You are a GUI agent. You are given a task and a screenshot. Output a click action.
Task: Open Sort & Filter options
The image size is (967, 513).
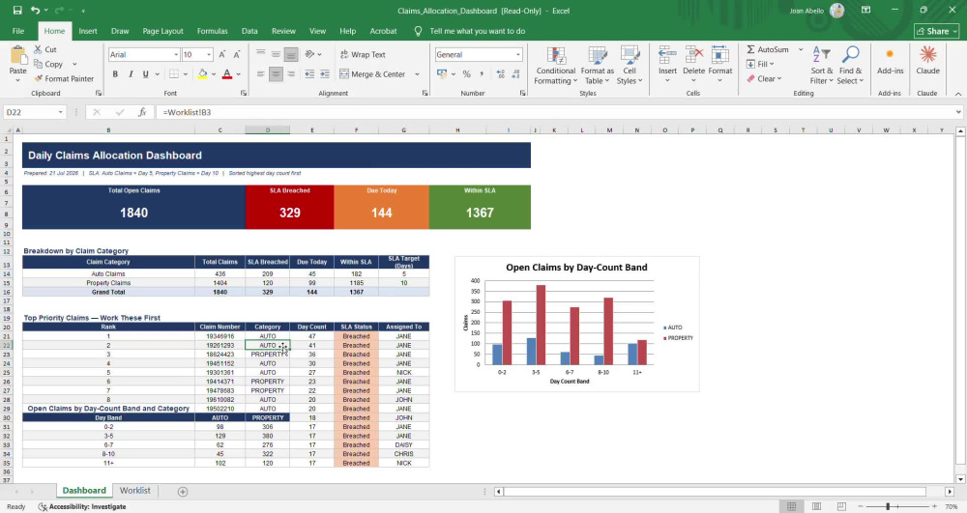(821, 66)
